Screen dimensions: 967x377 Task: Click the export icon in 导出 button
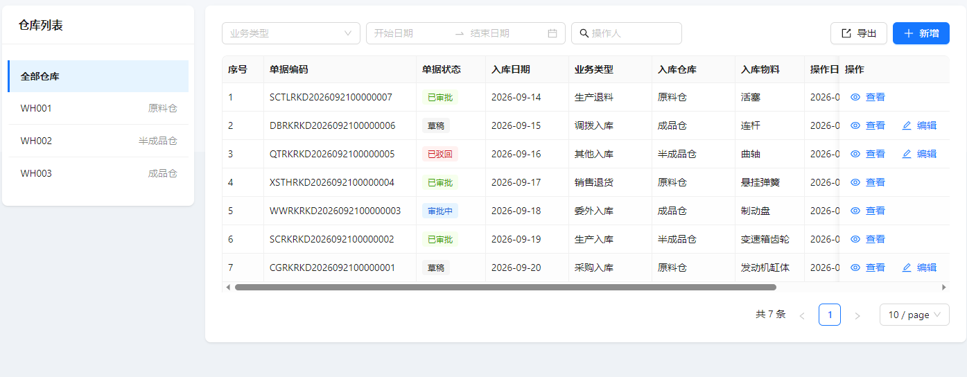(846, 33)
